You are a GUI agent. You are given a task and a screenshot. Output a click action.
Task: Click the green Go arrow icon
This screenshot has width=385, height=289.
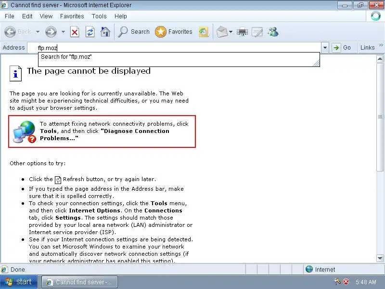336,48
